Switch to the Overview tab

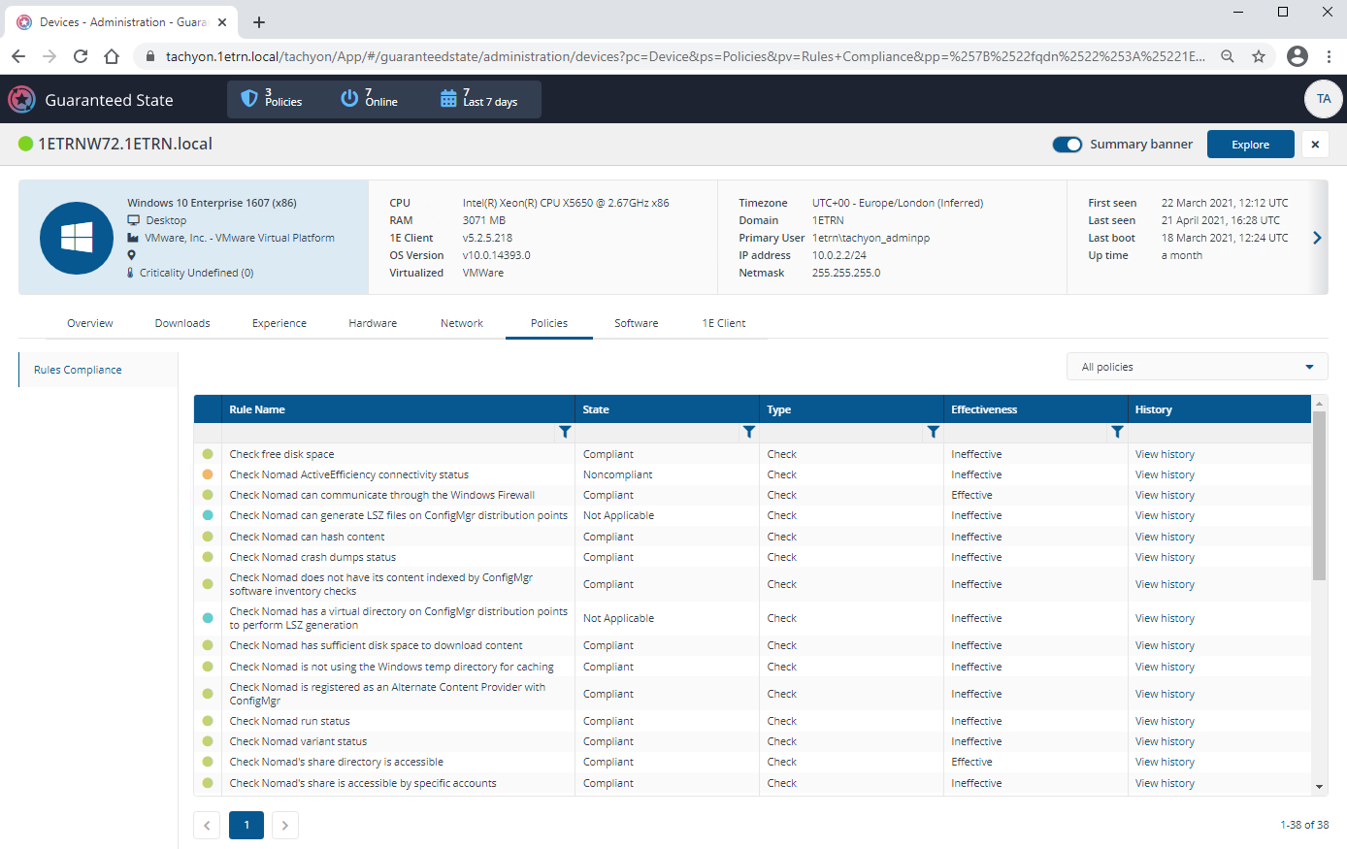click(x=90, y=323)
